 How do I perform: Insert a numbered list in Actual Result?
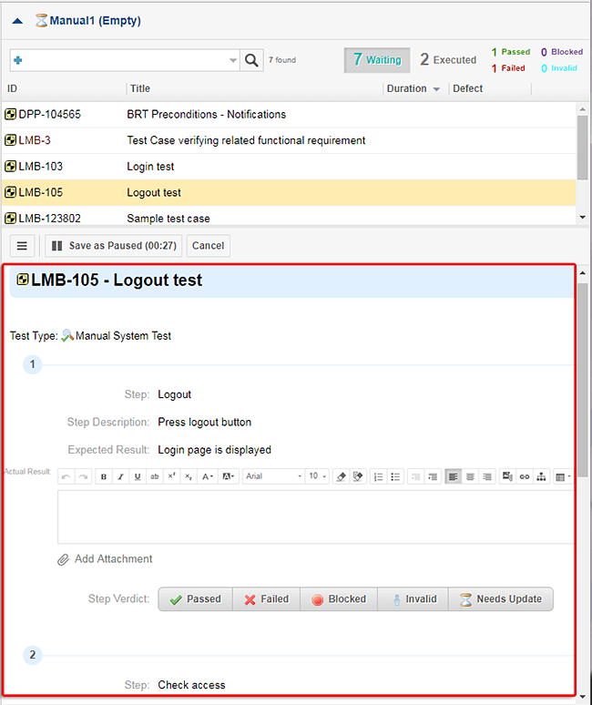pyautogui.click(x=378, y=476)
